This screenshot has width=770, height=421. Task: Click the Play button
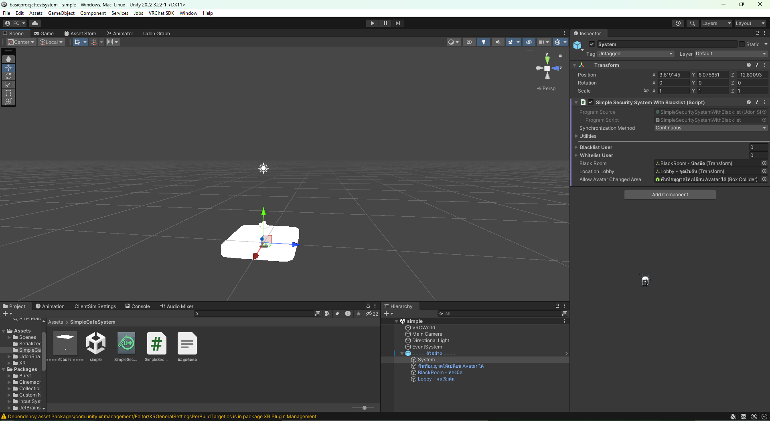[x=372, y=23]
